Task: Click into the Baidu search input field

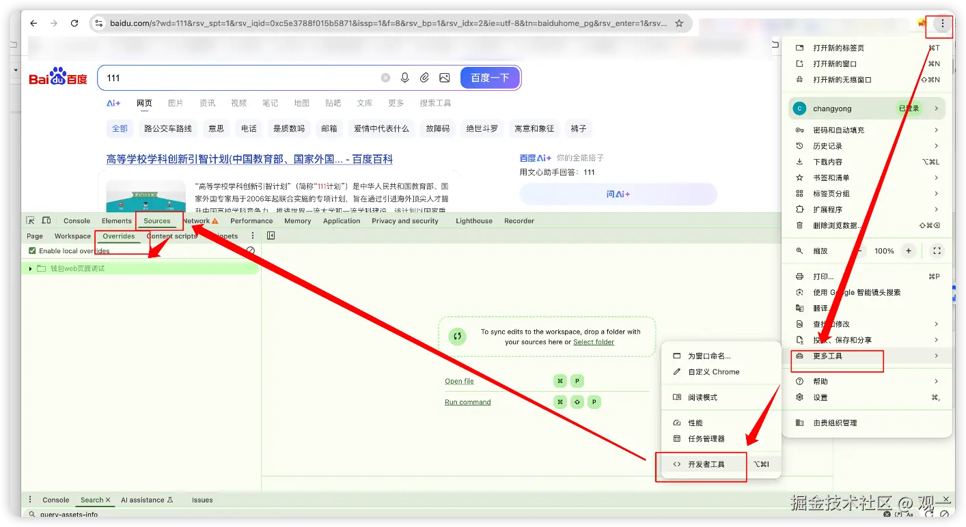Action: pyautogui.click(x=239, y=78)
